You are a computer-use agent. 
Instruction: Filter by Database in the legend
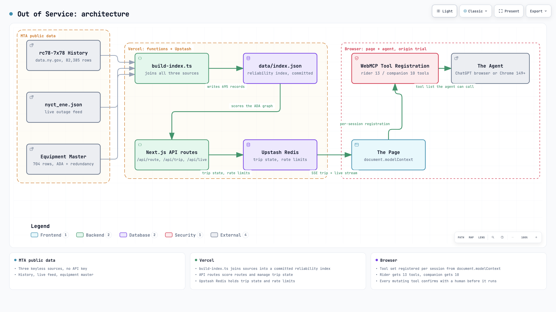[x=138, y=235]
